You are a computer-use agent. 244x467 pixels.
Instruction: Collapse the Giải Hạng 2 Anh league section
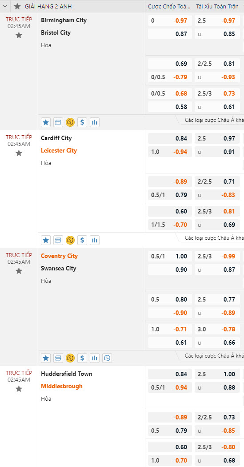pos(5,6)
